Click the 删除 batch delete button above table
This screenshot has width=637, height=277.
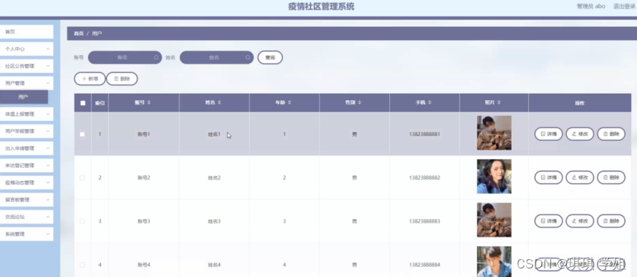pos(122,79)
